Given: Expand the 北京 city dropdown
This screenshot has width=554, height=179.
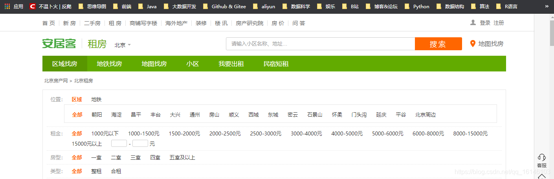Looking at the screenshot, I should pyautogui.click(x=123, y=45).
